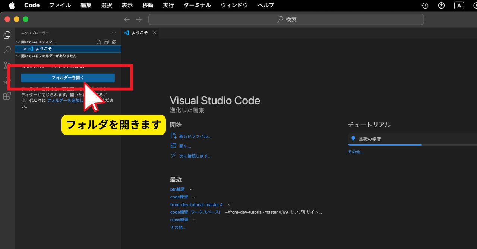Click the エクスプローラー panel title
The width and height of the screenshot is (477, 249).
[x=35, y=33]
